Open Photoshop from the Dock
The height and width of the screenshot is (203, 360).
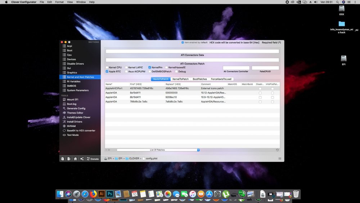(x=110, y=194)
